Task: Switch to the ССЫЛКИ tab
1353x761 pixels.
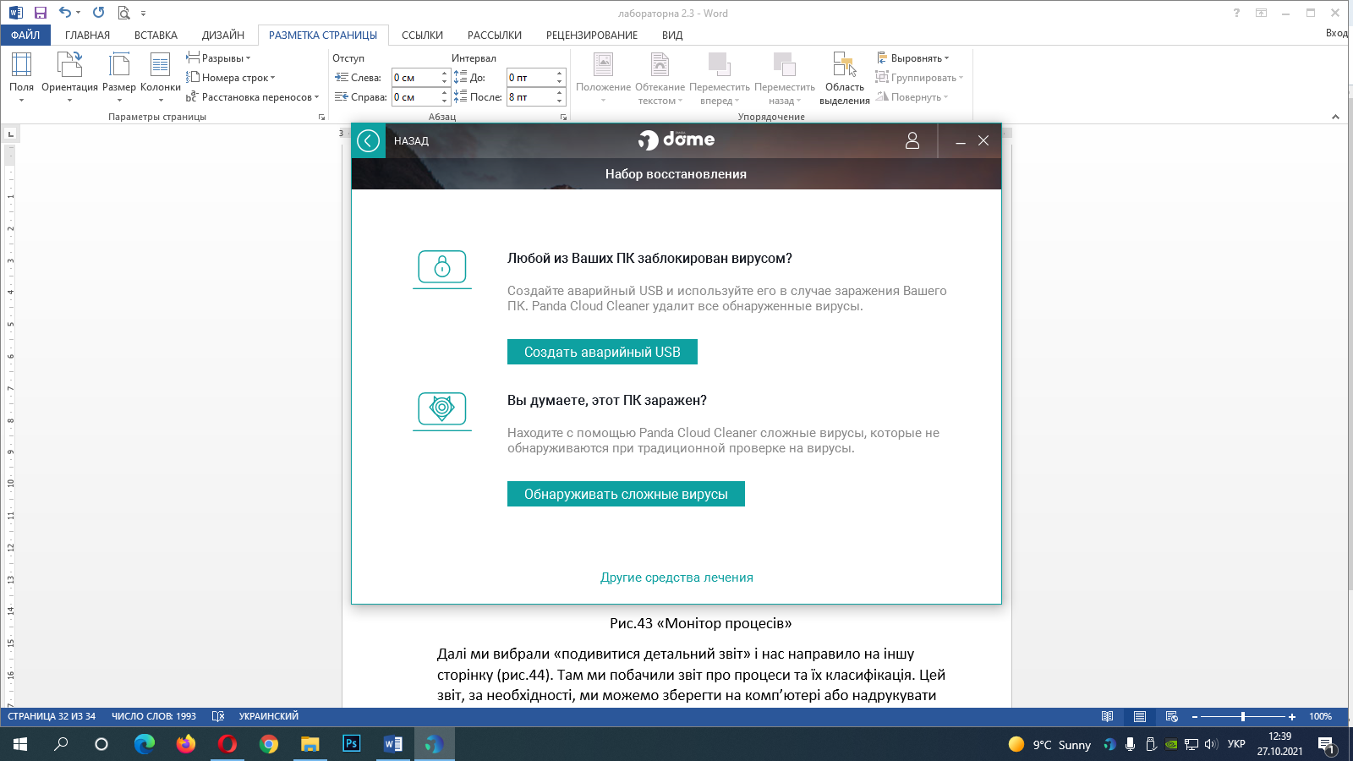Action: [422, 35]
